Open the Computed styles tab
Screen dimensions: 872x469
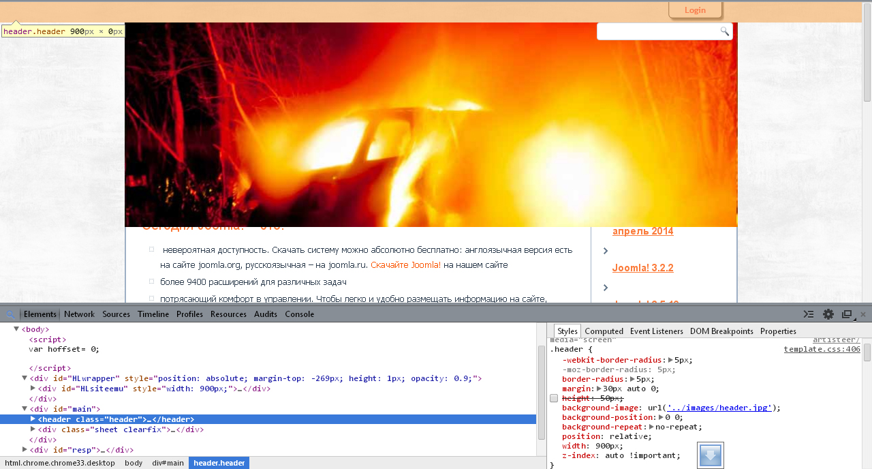(604, 331)
